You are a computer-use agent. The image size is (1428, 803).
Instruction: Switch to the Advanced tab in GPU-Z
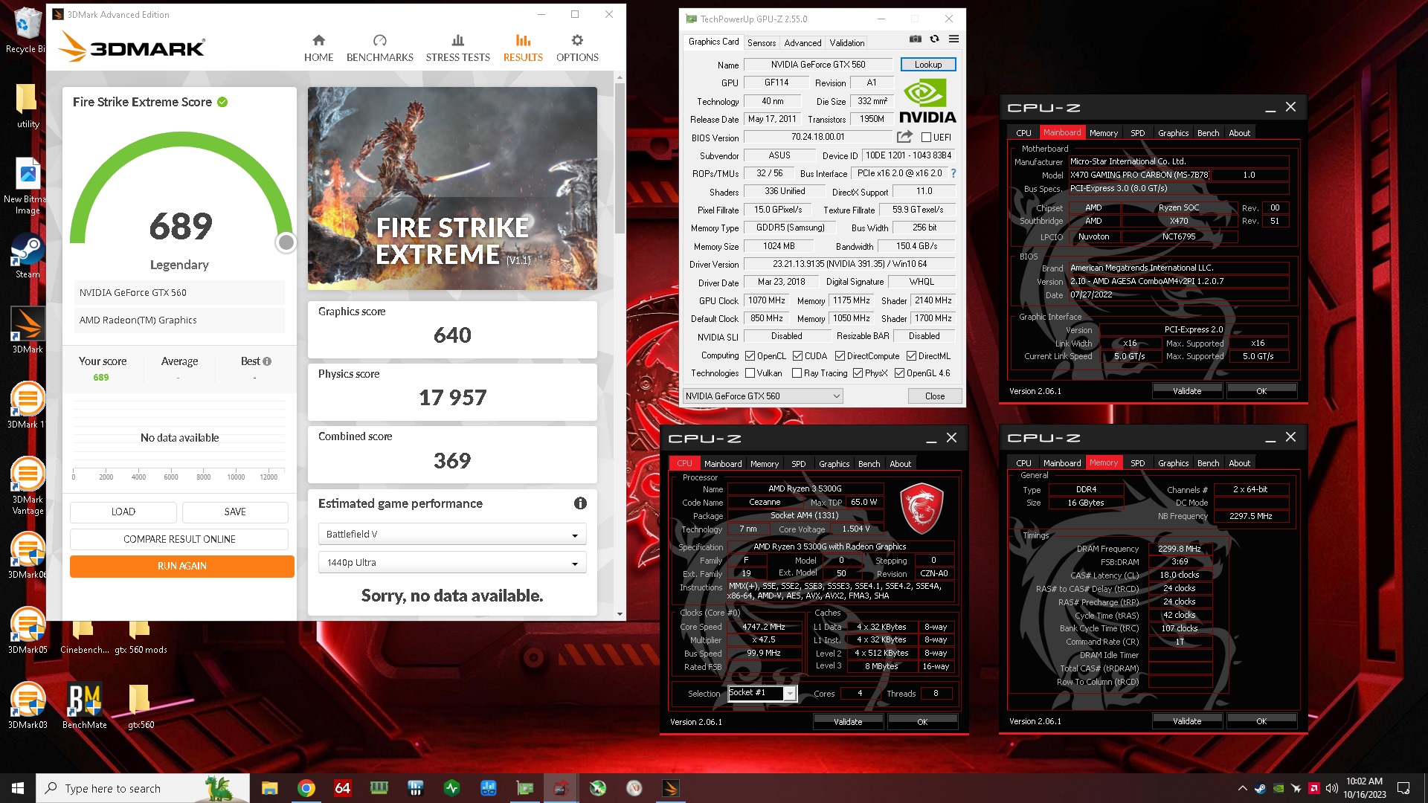[x=803, y=42]
